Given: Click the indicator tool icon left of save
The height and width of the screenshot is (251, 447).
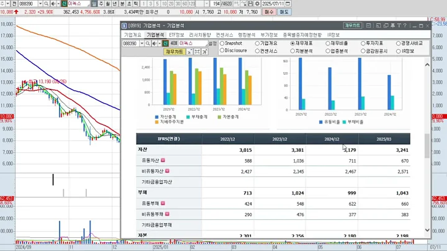Looking at the screenshot, I should pos(243,4).
